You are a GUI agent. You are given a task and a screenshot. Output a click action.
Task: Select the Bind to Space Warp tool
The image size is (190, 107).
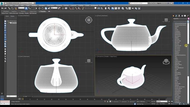(x=16, y=8)
